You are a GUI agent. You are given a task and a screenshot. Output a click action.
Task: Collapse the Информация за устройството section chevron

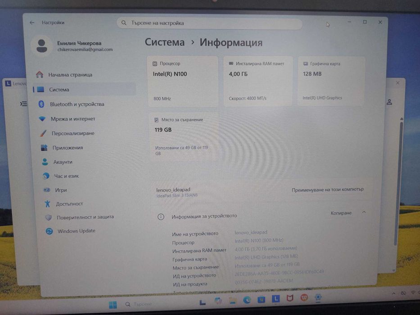point(364,212)
